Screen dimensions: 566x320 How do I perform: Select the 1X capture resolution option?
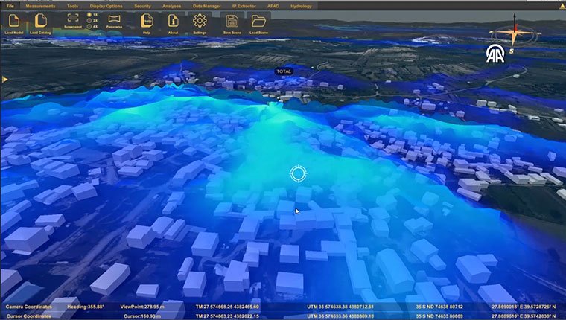click(90, 14)
